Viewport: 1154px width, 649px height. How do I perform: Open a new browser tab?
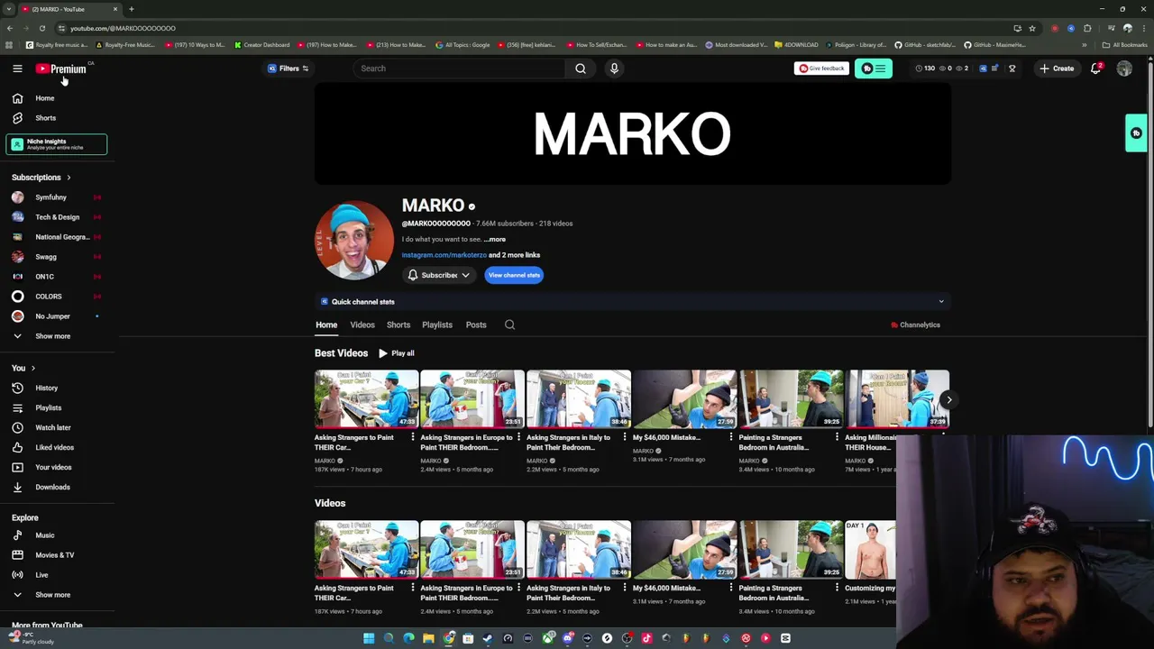pyautogui.click(x=132, y=9)
